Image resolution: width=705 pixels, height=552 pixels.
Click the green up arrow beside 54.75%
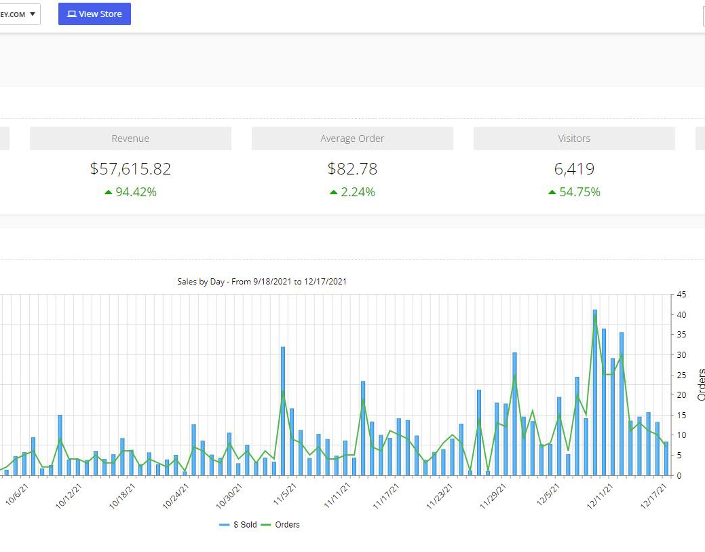pos(552,192)
